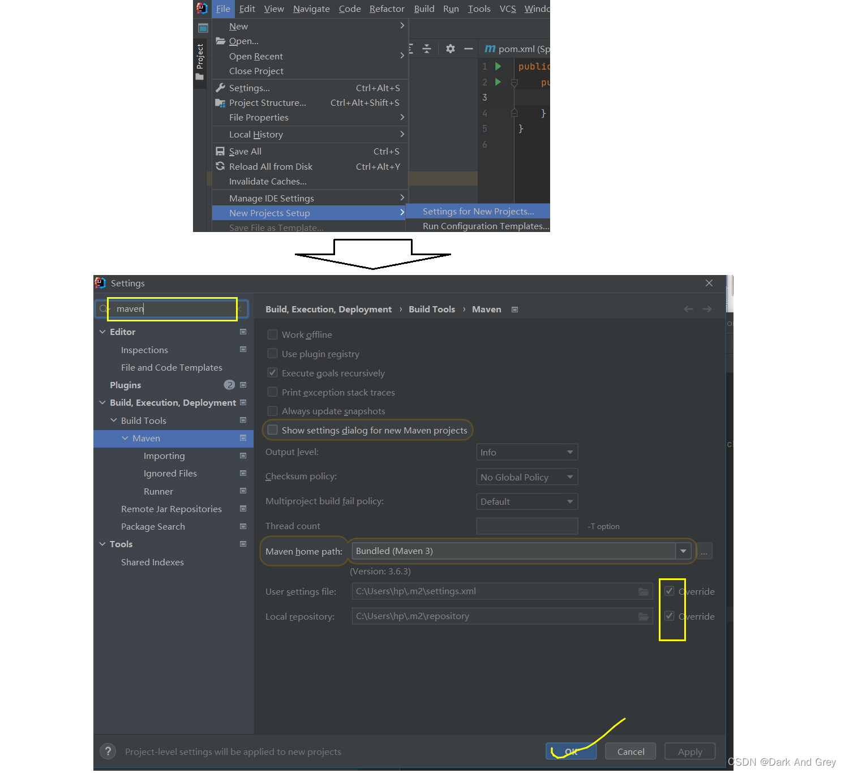Toggle Work offline checkbox
Viewport: 845px width, 773px height.
(272, 334)
